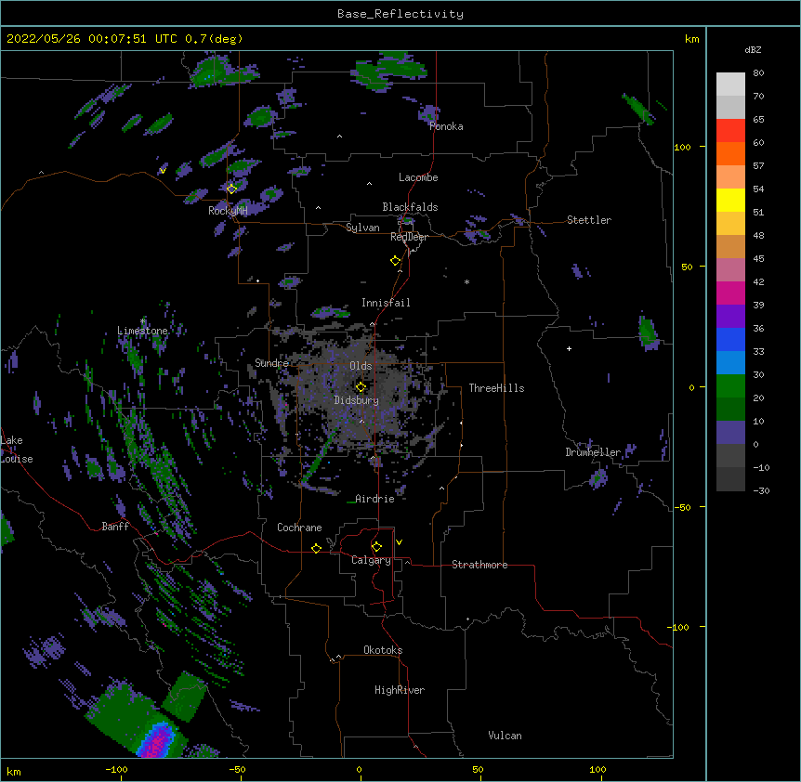The height and width of the screenshot is (782, 801).
Task: Select the slate 0-10 dBZ legend swatch
Action: [x=730, y=433]
